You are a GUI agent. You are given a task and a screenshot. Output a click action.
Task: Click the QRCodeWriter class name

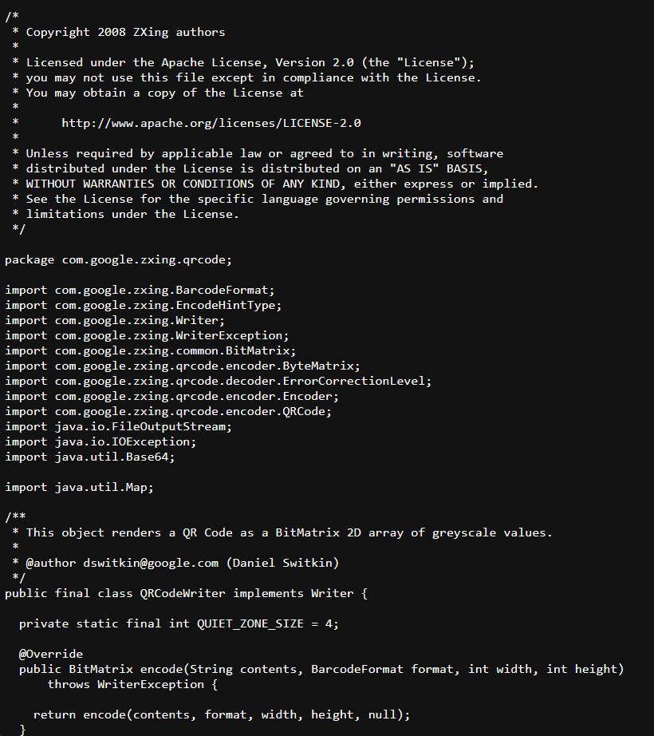click(183, 593)
